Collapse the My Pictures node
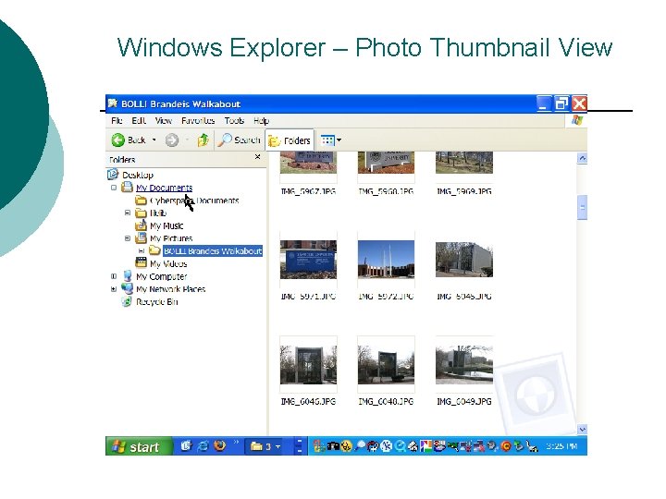 128,238
